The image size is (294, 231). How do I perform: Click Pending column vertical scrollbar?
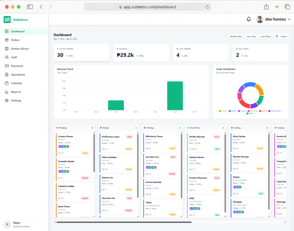pyautogui.click(x=94, y=153)
